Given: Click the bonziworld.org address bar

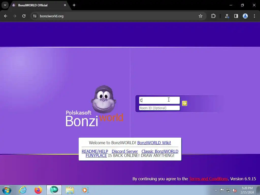Looking at the screenshot, I should click(119, 16).
